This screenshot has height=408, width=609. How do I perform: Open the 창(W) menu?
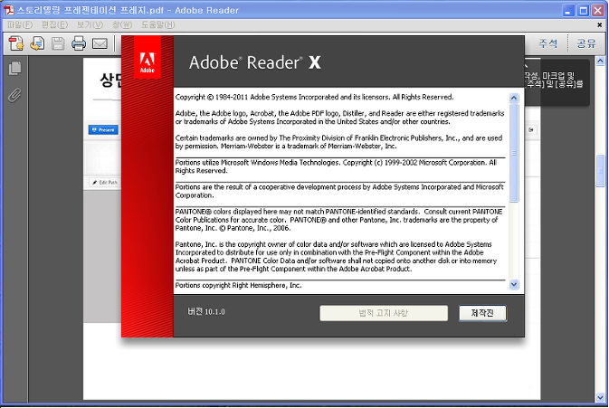(x=122, y=24)
